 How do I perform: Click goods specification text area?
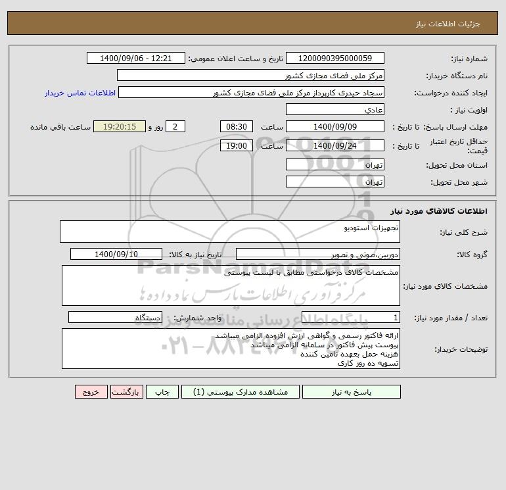[231, 285]
